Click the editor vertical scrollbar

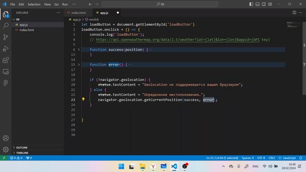[304, 58]
